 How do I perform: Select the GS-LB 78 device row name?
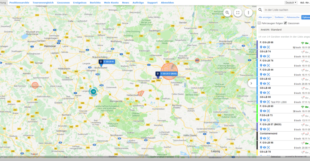tap(265, 152)
